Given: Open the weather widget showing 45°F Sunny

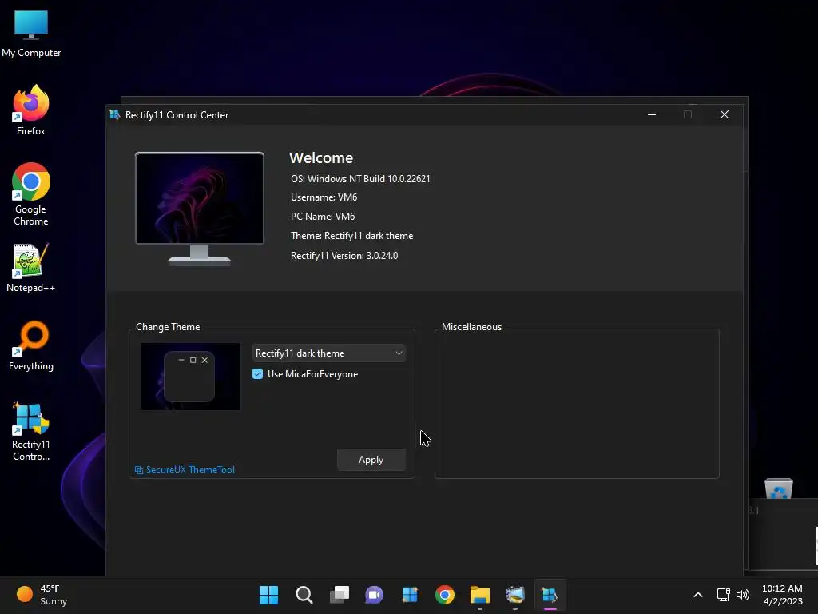Looking at the screenshot, I should click(x=42, y=595).
